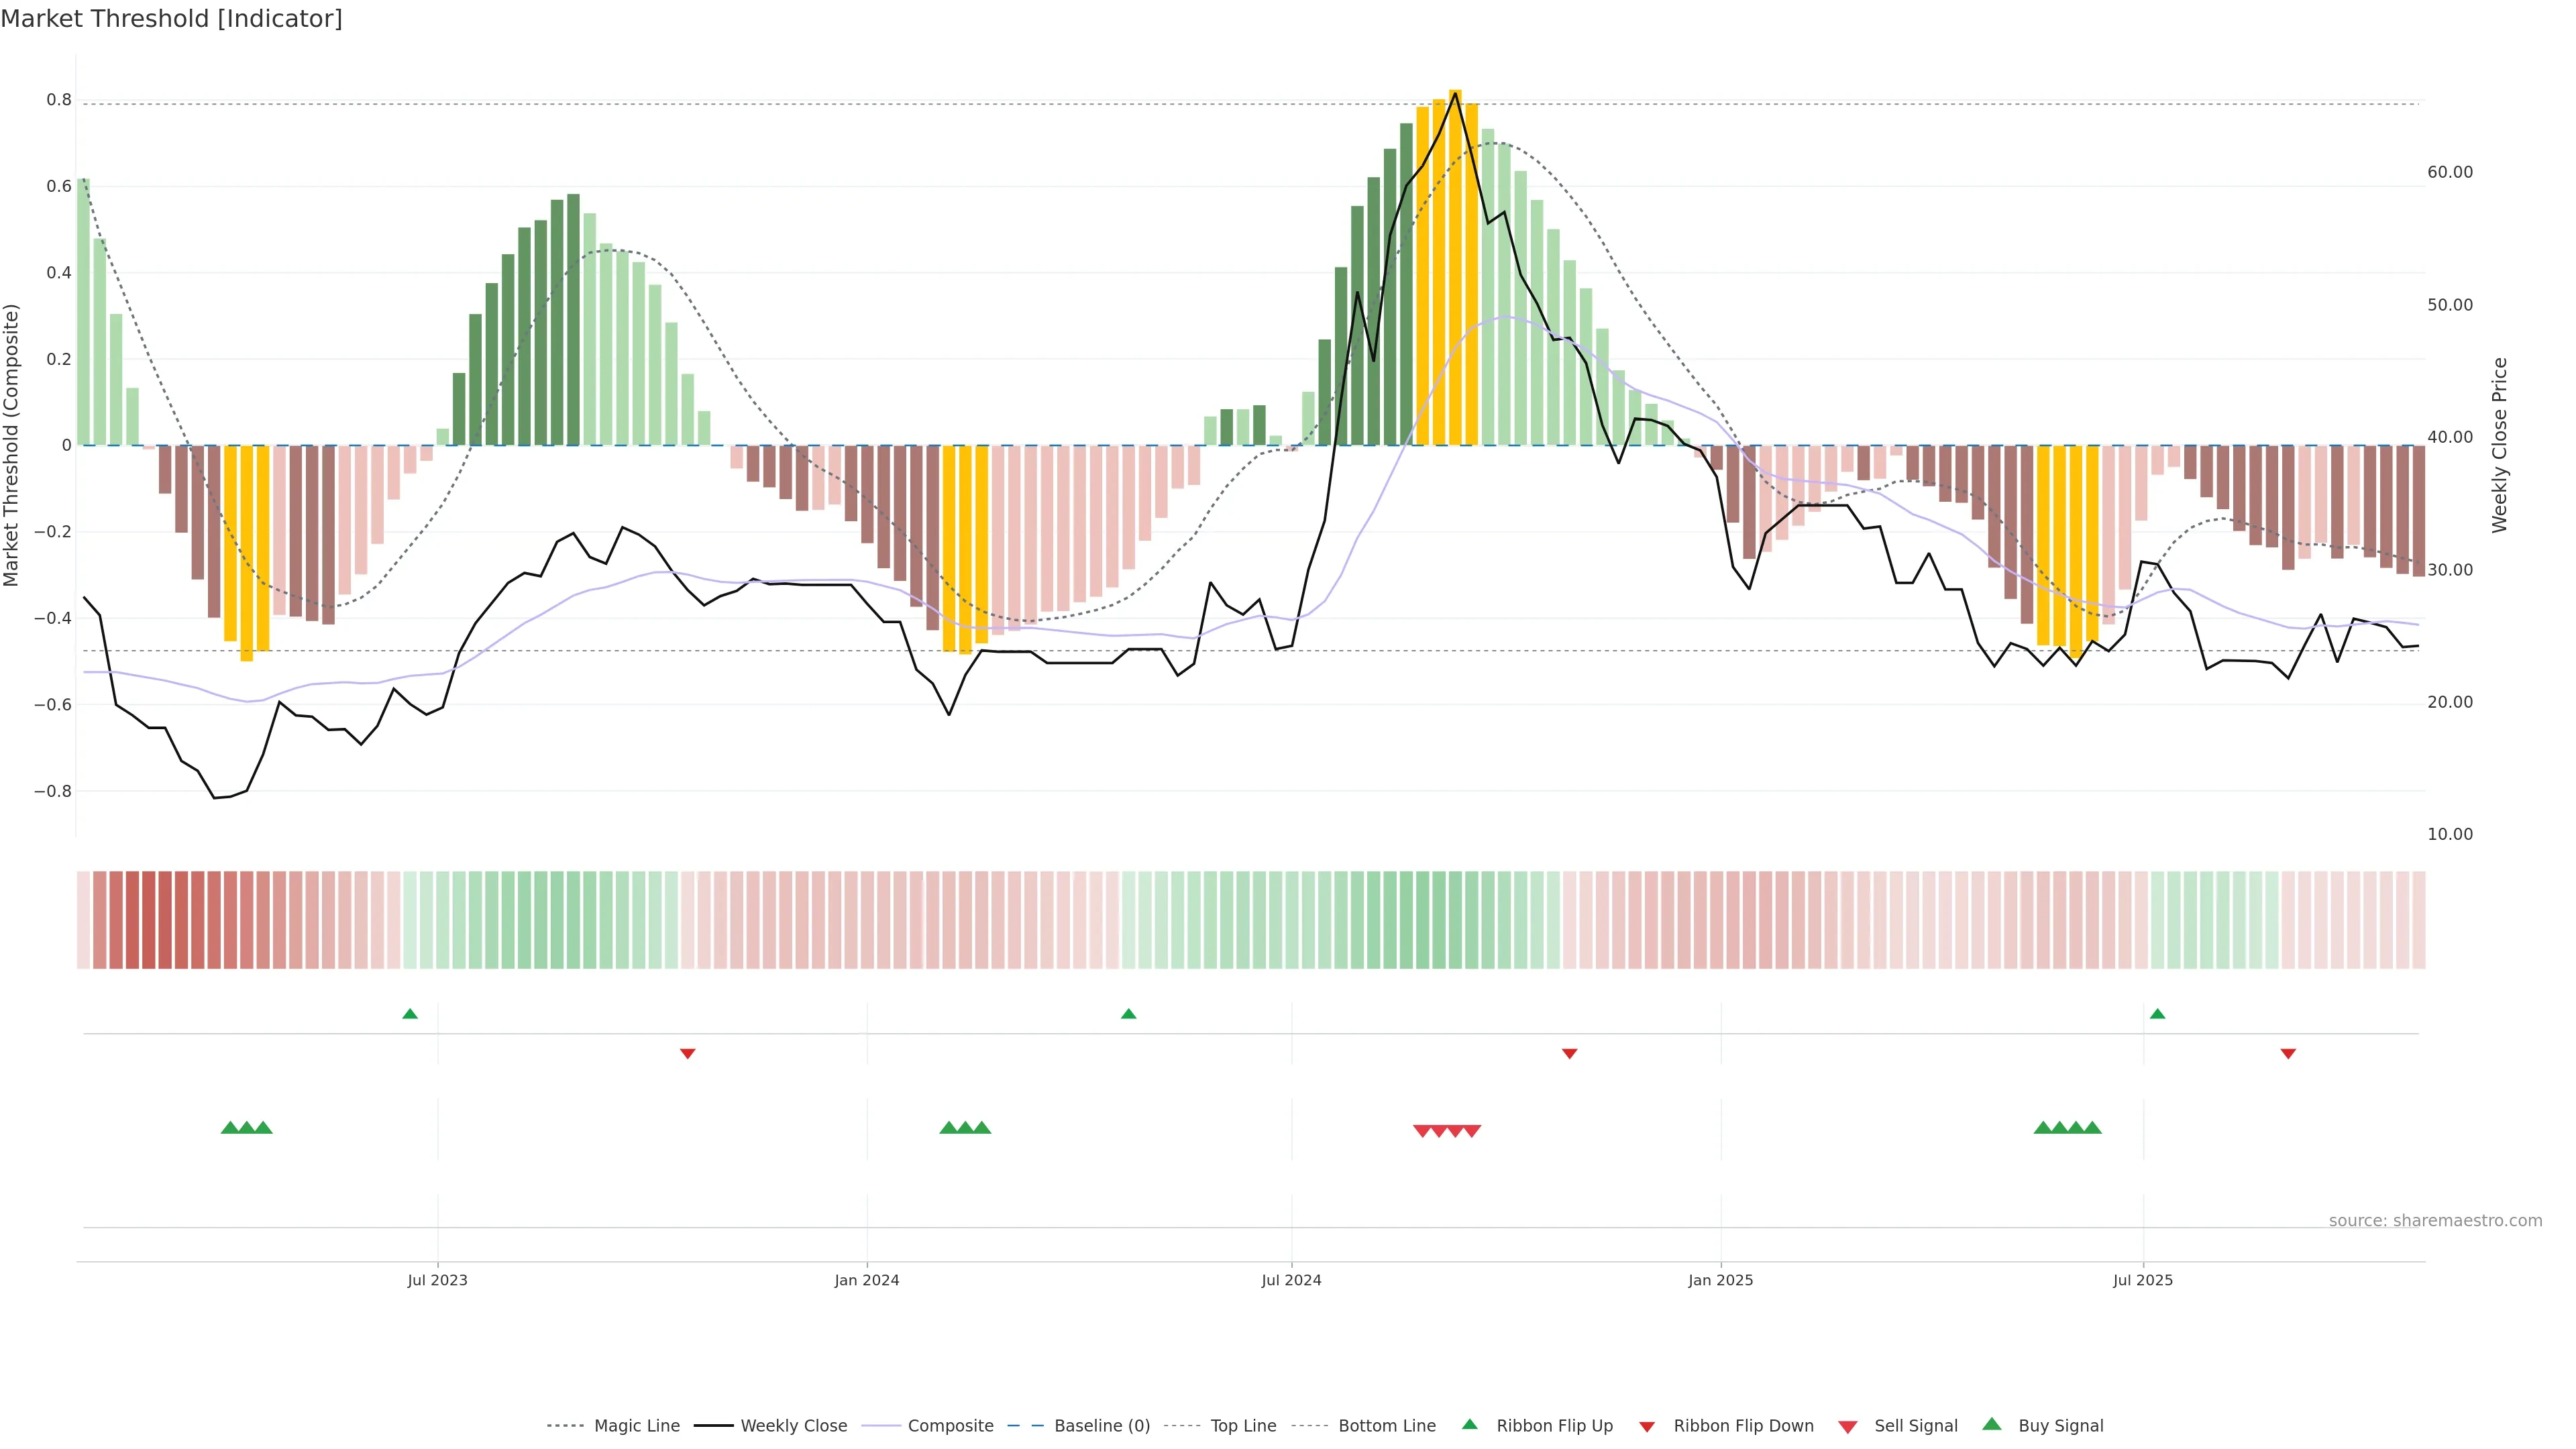Click the Jan 2024 x-axis label
The width and height of the screenshot is (2576, 1449).
[867, 1280]
